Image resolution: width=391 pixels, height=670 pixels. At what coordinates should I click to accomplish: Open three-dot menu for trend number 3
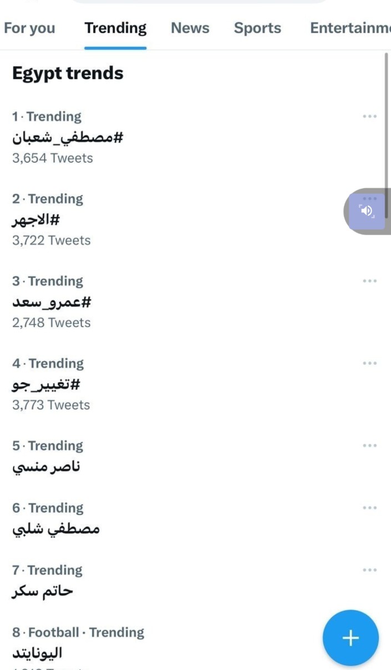(x=369, y=281)
